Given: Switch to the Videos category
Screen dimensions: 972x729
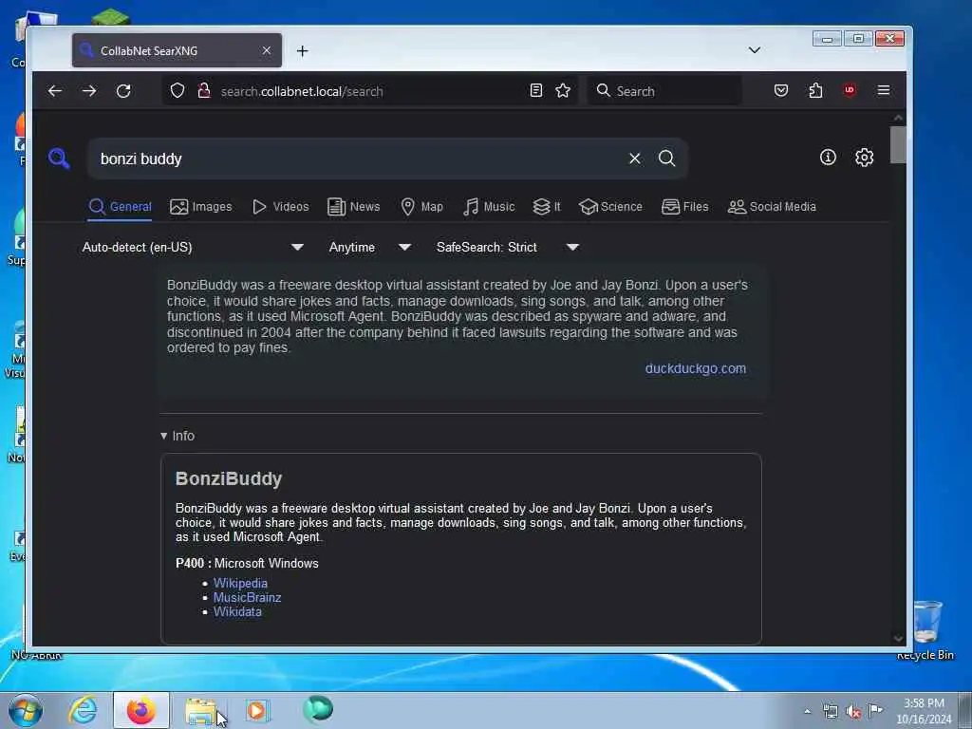Looking at the screenshot, I should tap(281, 206).
